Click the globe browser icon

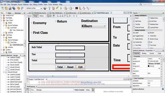[45, 8]
